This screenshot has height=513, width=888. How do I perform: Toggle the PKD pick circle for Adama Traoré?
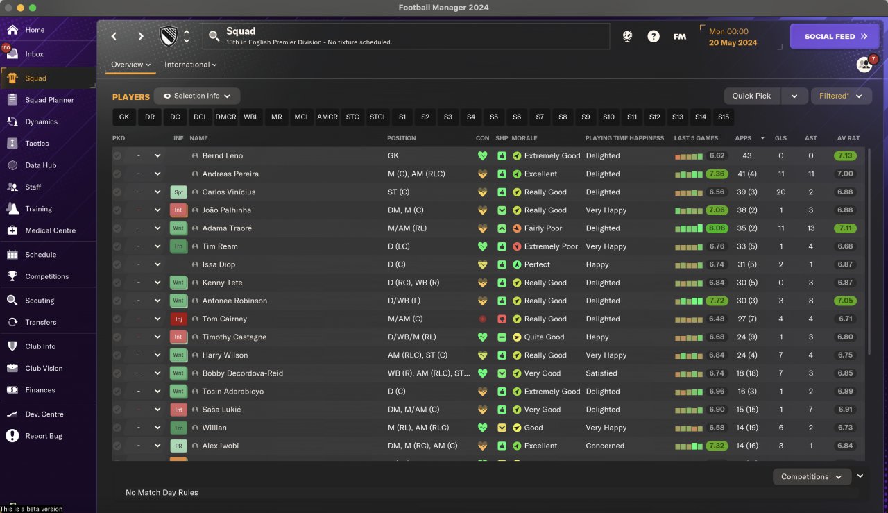(x=117, y=228)
